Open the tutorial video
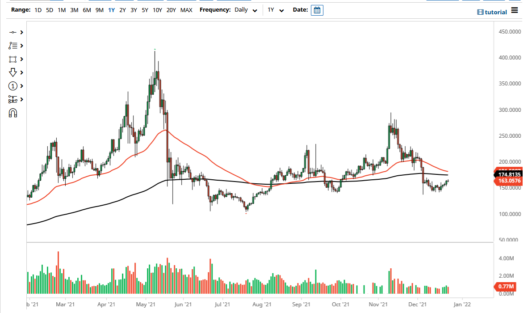The width and height of the screenshot is (528, 313). click(x=492, y=12)
